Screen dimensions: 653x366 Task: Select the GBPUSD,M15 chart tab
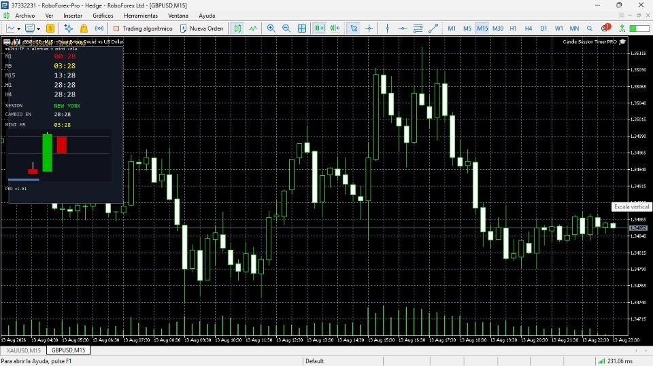pos(68,350)
